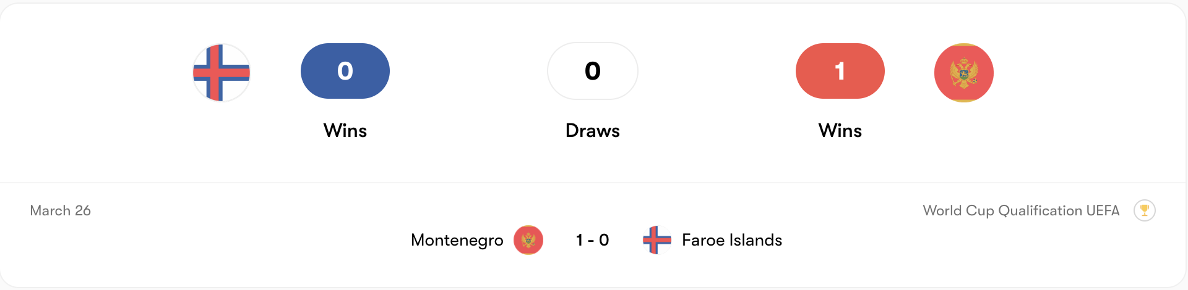Click small Faroe Islands flag in match row
The height and width of the screenshot is (290, 1188).
pyautogui.click(x=656, y=240)
